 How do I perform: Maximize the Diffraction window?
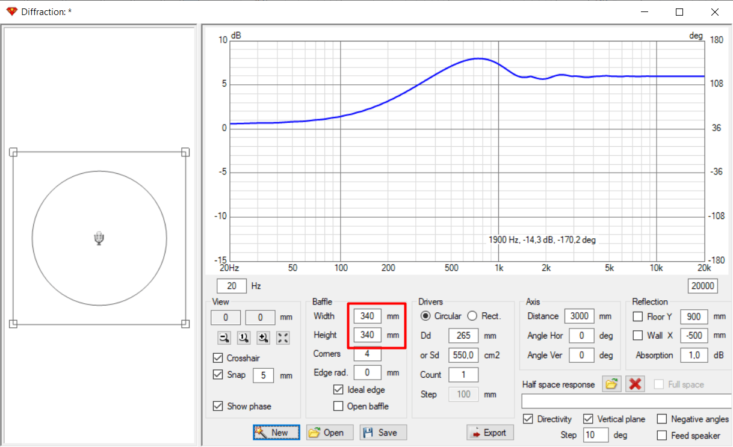[x=679, y=11]
